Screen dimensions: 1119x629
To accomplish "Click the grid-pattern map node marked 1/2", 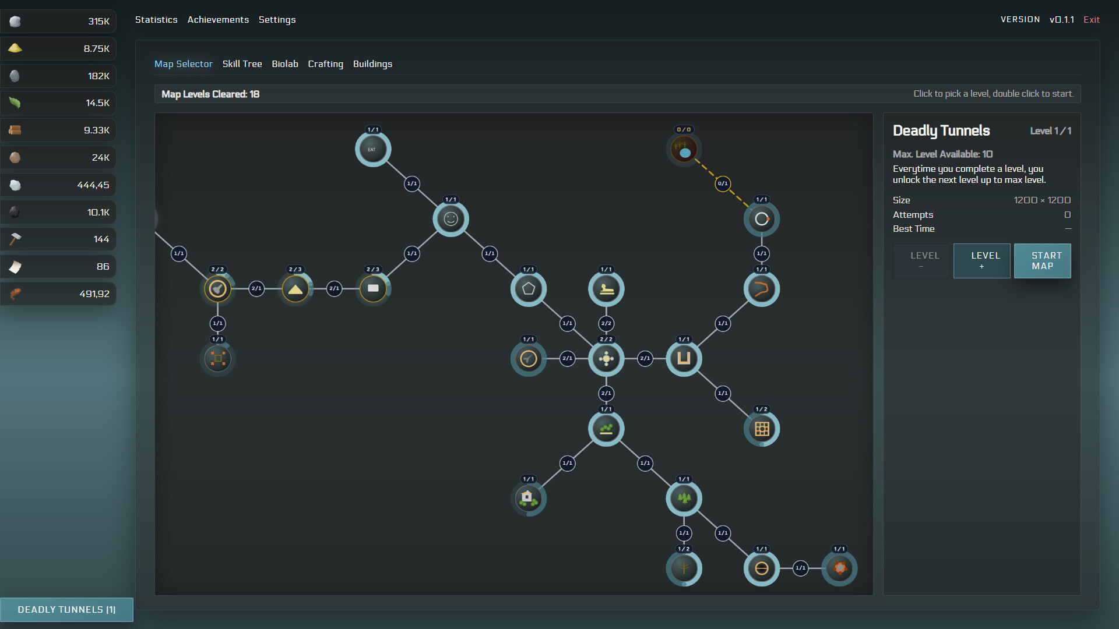I will (761, 429).
